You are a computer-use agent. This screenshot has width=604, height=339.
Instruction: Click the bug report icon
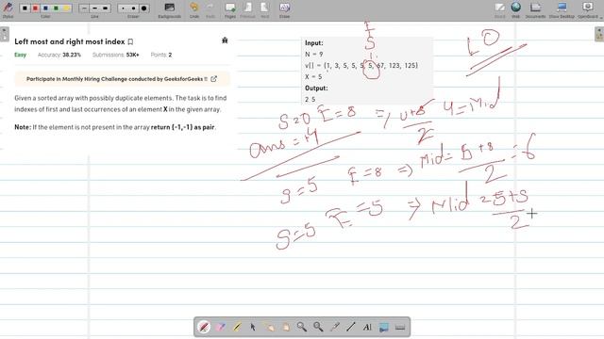[225, 40]
